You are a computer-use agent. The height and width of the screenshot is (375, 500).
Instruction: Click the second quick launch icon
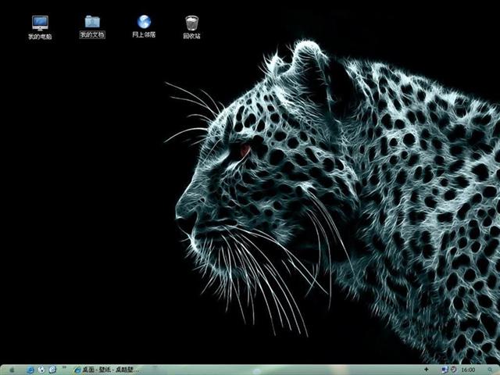(x=42, y=369)
